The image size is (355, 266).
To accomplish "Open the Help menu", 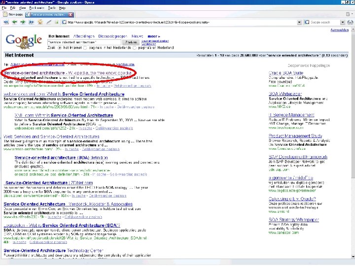I will click(x=62, y=8).
